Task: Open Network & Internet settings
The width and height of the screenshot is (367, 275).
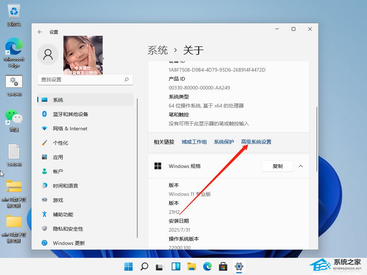Action: [x=70, y=129]
